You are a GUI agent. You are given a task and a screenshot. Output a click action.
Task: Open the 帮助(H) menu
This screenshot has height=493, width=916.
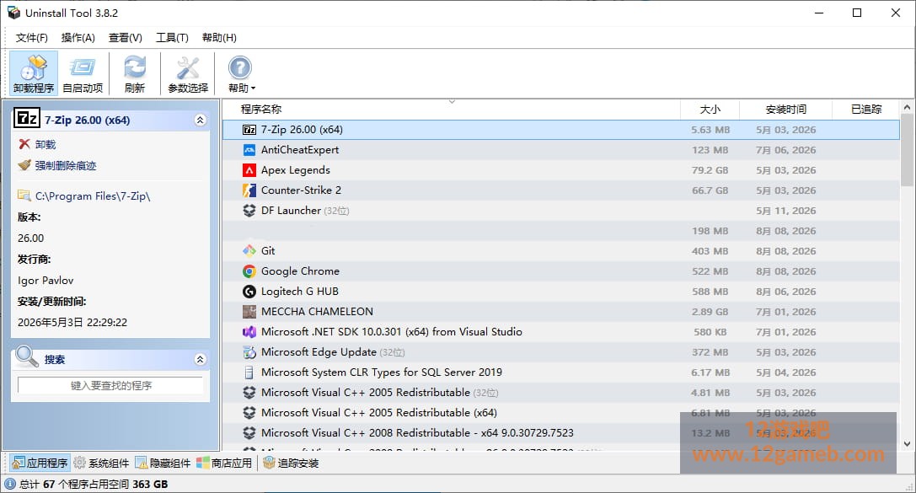click(219, 37)
